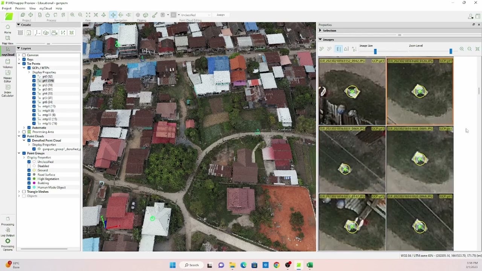Open the Home view in sidebar
The height and width of the screenshot is (271, 482).
8,29
